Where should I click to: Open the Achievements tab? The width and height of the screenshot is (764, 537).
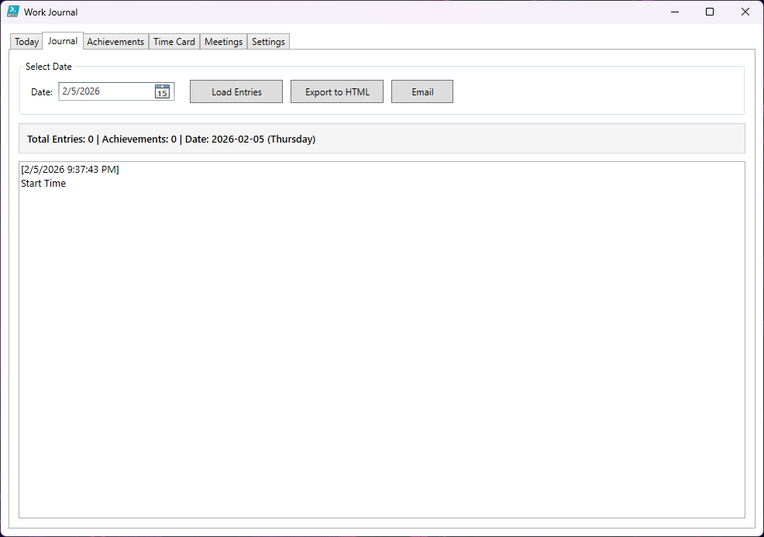tap(115, 42)
